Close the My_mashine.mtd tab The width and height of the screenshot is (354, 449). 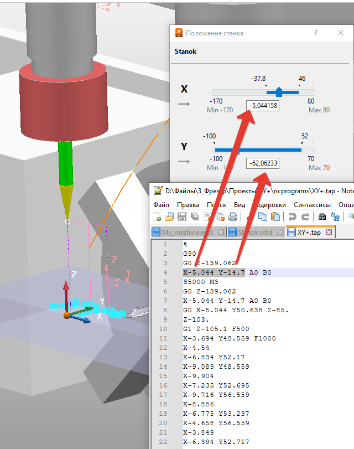221,232
